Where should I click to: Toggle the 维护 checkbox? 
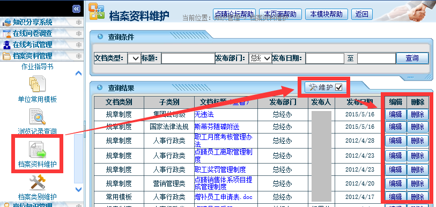[339, 87]
